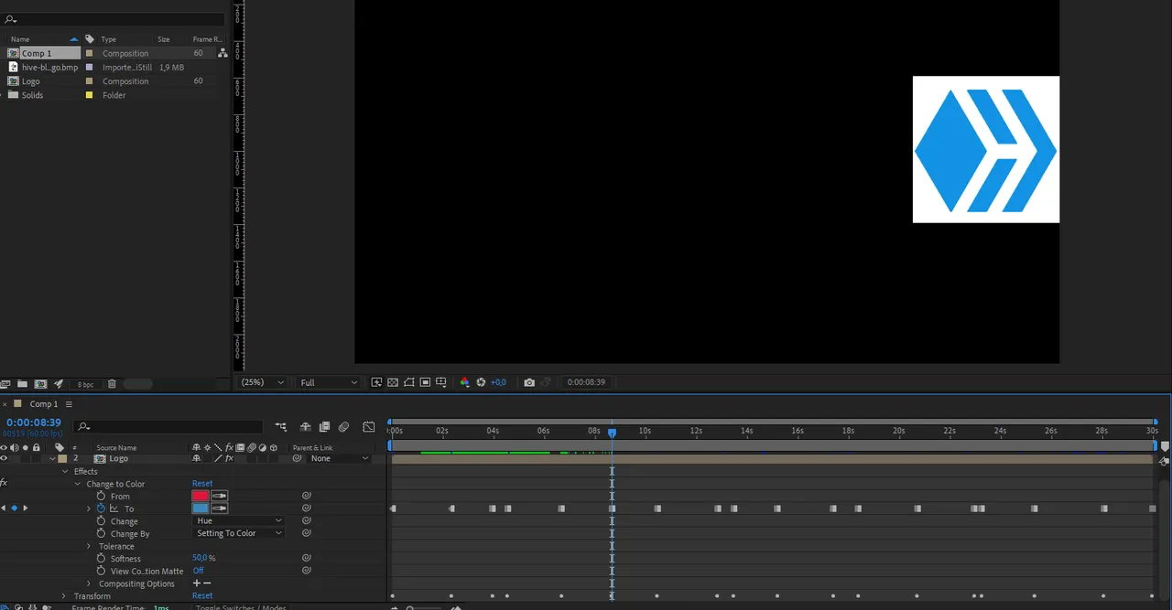Viewport: 1172px width, 610px height.
Task: Click the eyedropper next to From color
Action: (220, 496)
